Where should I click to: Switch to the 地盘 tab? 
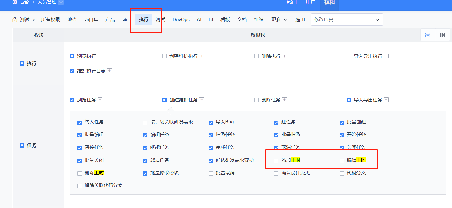coord(72,20)
